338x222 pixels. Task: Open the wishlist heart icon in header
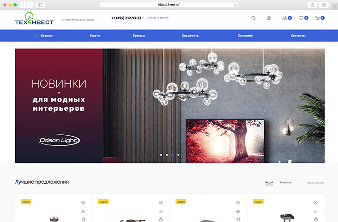[301, 18]
